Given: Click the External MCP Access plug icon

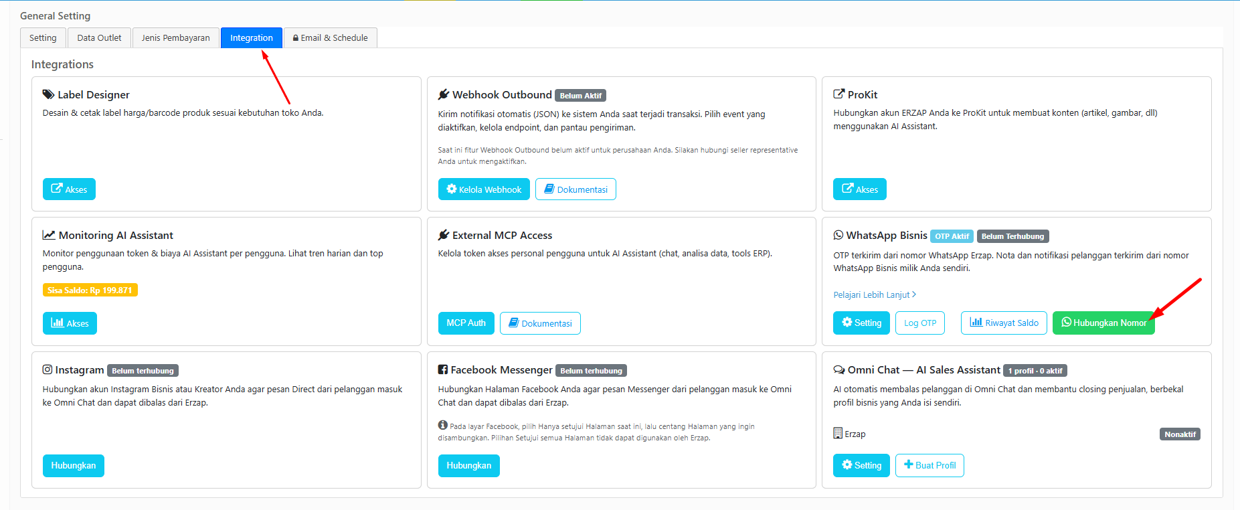Looking at the screenshot, I should tap(444, 235).
